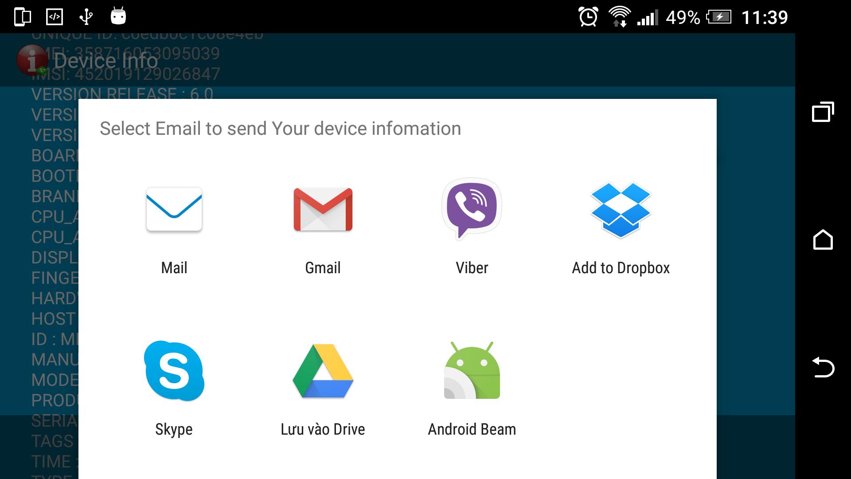Go to home screen via Home button
This screenshot has width=851, height=479.
823,239
